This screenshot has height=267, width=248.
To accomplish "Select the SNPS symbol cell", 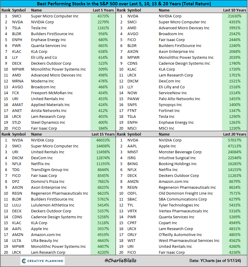I will [x=132, y=105].
